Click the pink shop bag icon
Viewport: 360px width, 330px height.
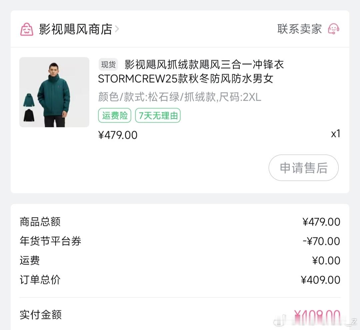27,29
